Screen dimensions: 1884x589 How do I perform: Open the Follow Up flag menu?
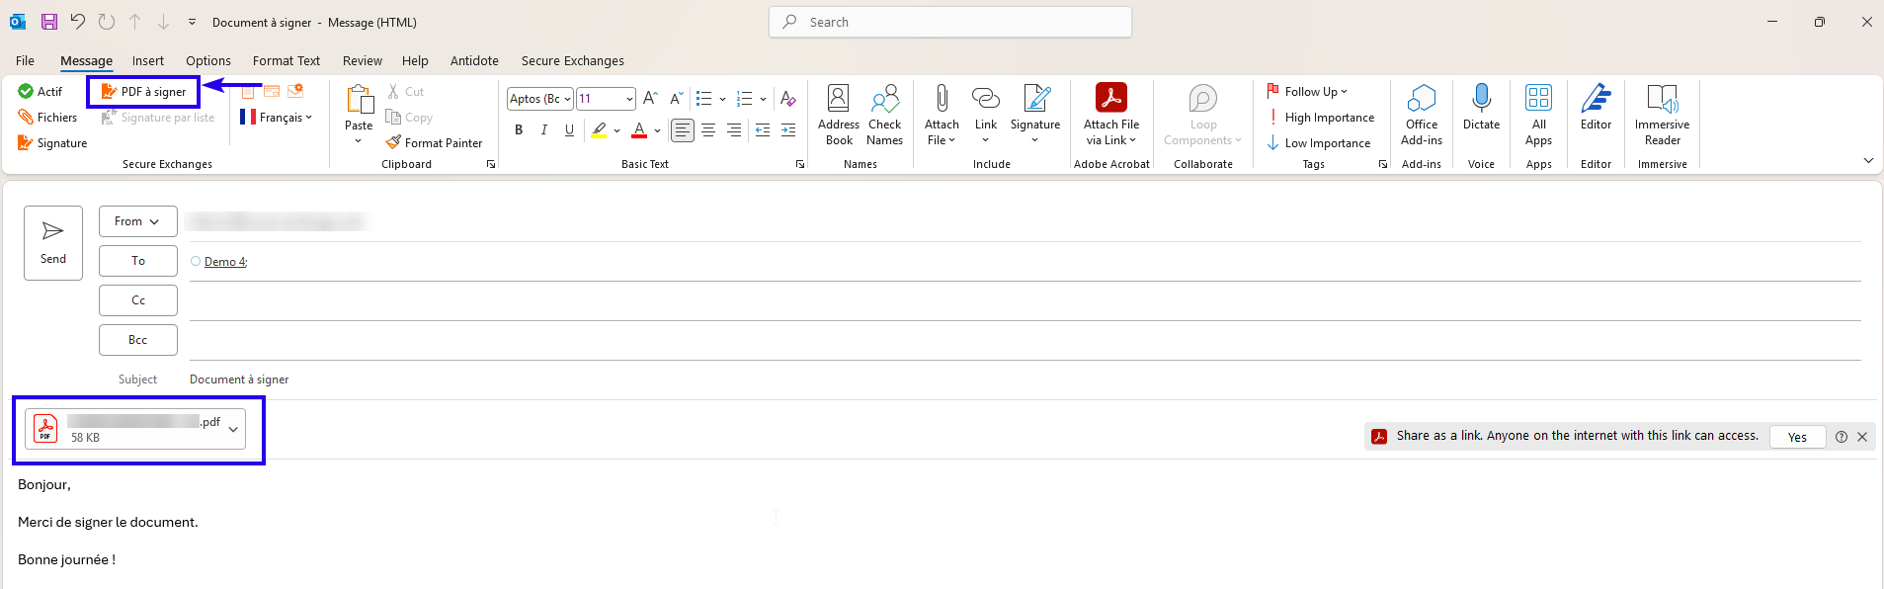1307,92
